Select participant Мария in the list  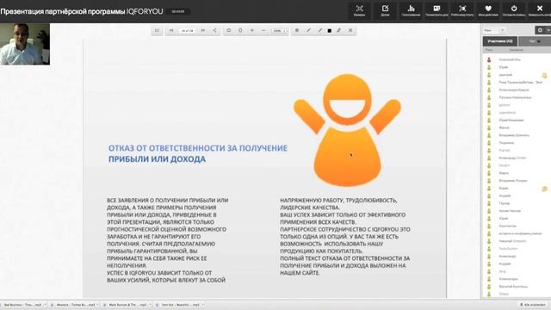[504, 173]
